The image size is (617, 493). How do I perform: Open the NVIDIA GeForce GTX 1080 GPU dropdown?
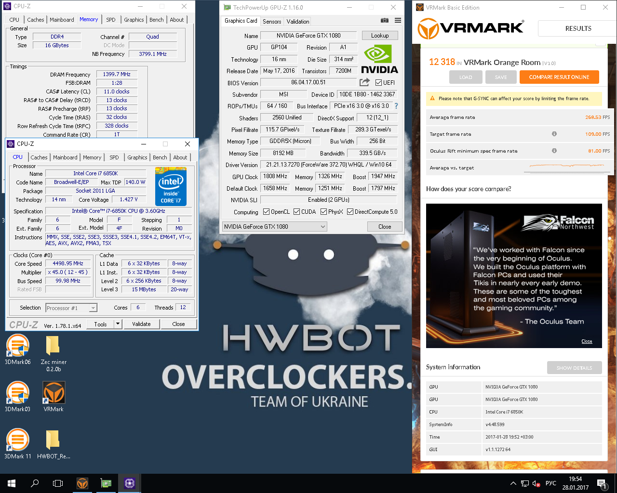pyautogui.click(x=274, y=227)
